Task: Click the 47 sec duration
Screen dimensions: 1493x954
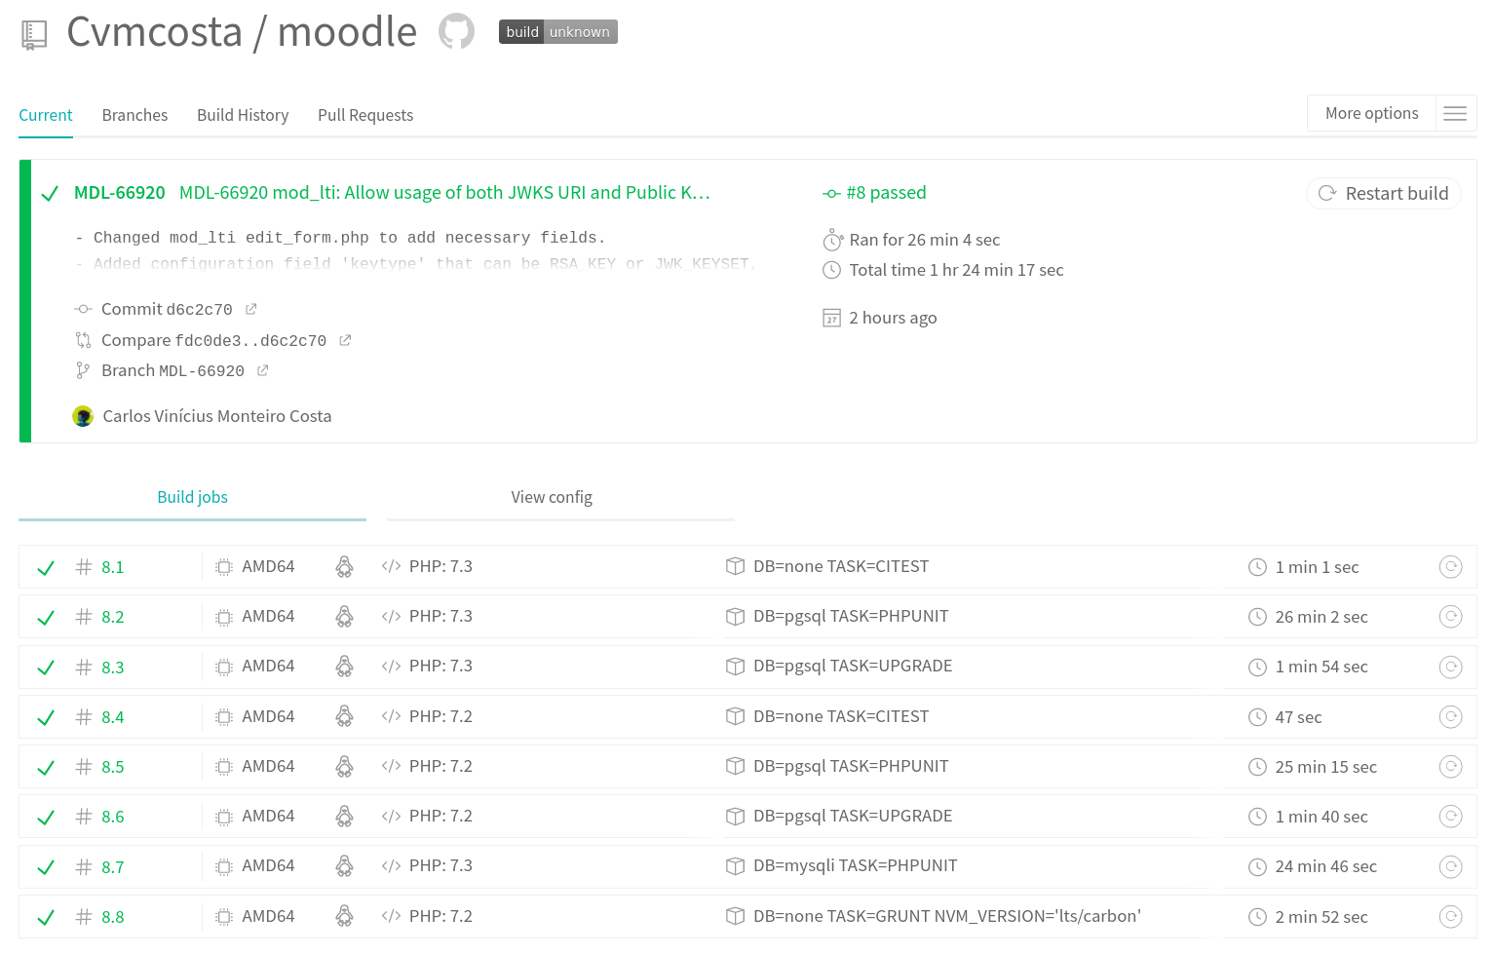Action: pyautogui.click(x=1298, y=717)
